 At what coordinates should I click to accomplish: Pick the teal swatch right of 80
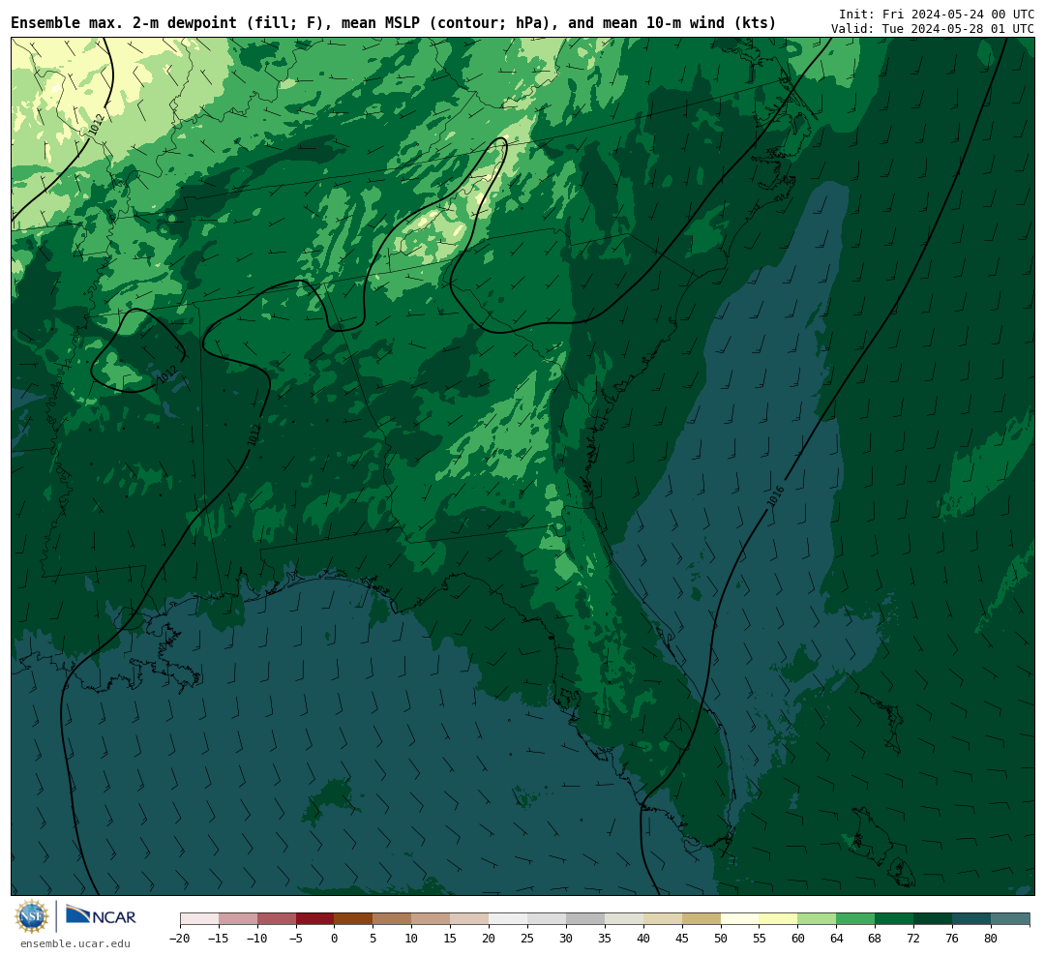(1010, 919)
